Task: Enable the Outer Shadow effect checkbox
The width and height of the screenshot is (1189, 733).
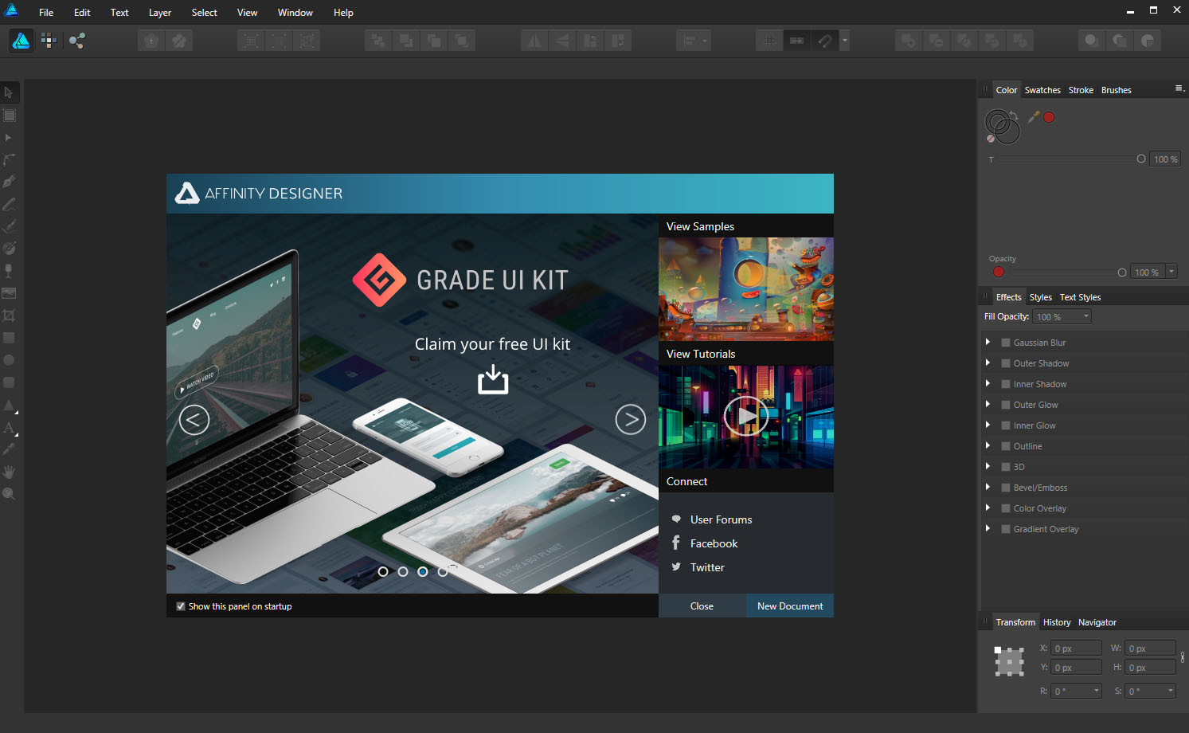Action: [1006, 363]
